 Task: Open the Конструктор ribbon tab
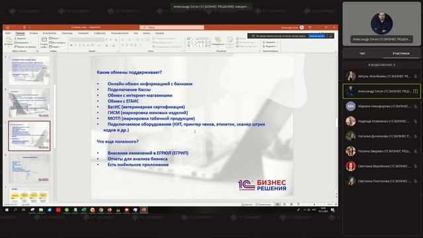[x=50, y=33]
